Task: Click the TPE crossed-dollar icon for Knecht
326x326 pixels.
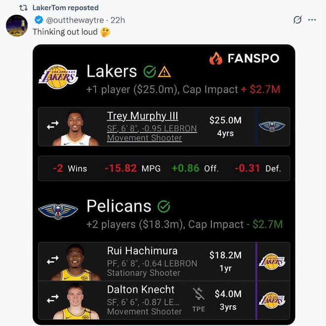Action: tap(198, 295)
